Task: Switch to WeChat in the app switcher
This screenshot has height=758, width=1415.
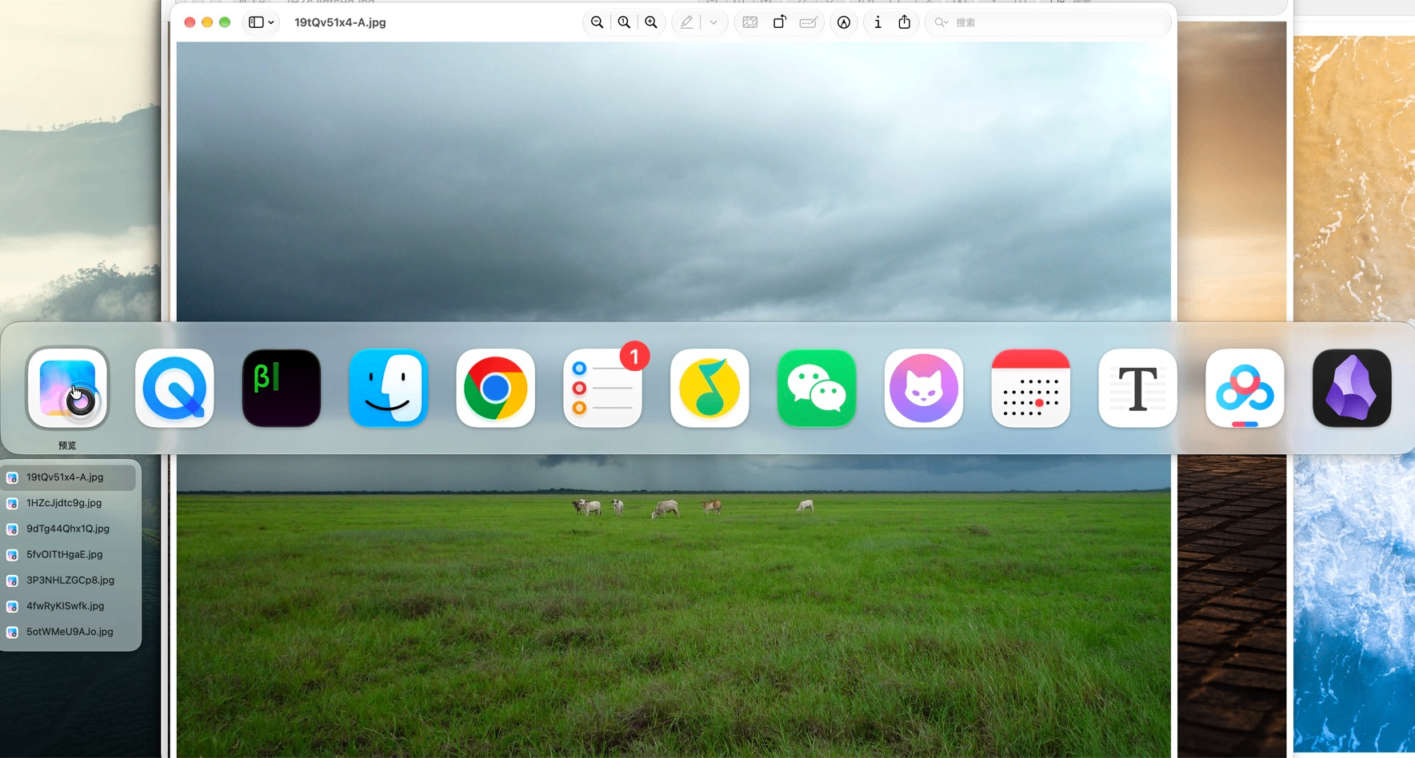Action: click(817, 388)
